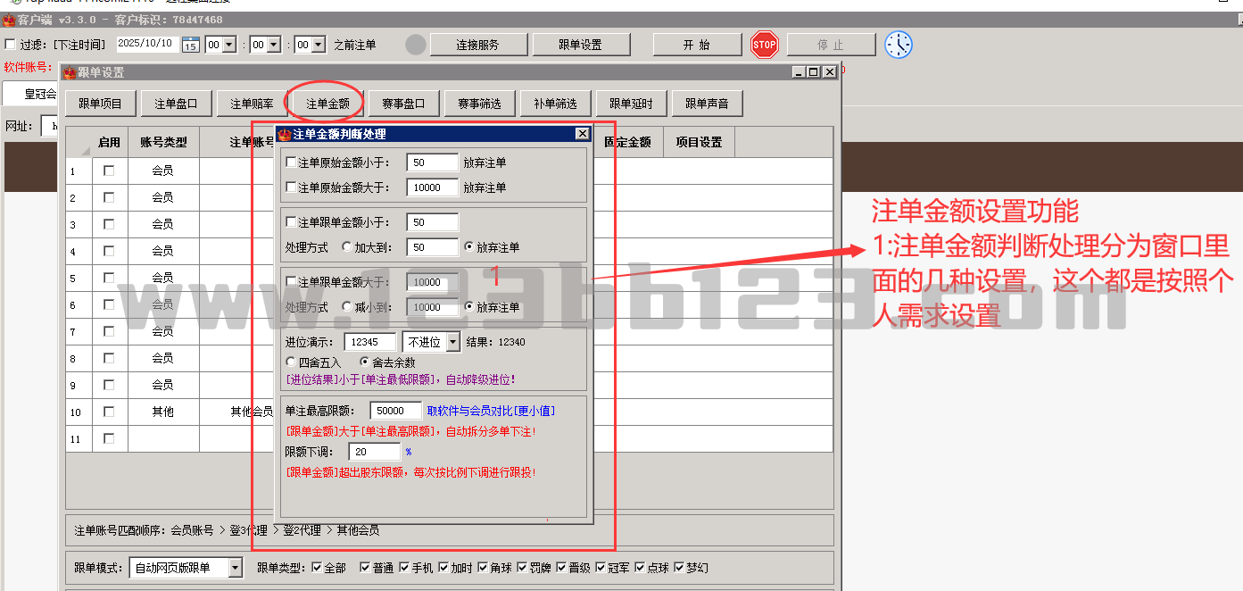
Task: Maximize the 跟单设置 window
Action: tap(813, 72)
